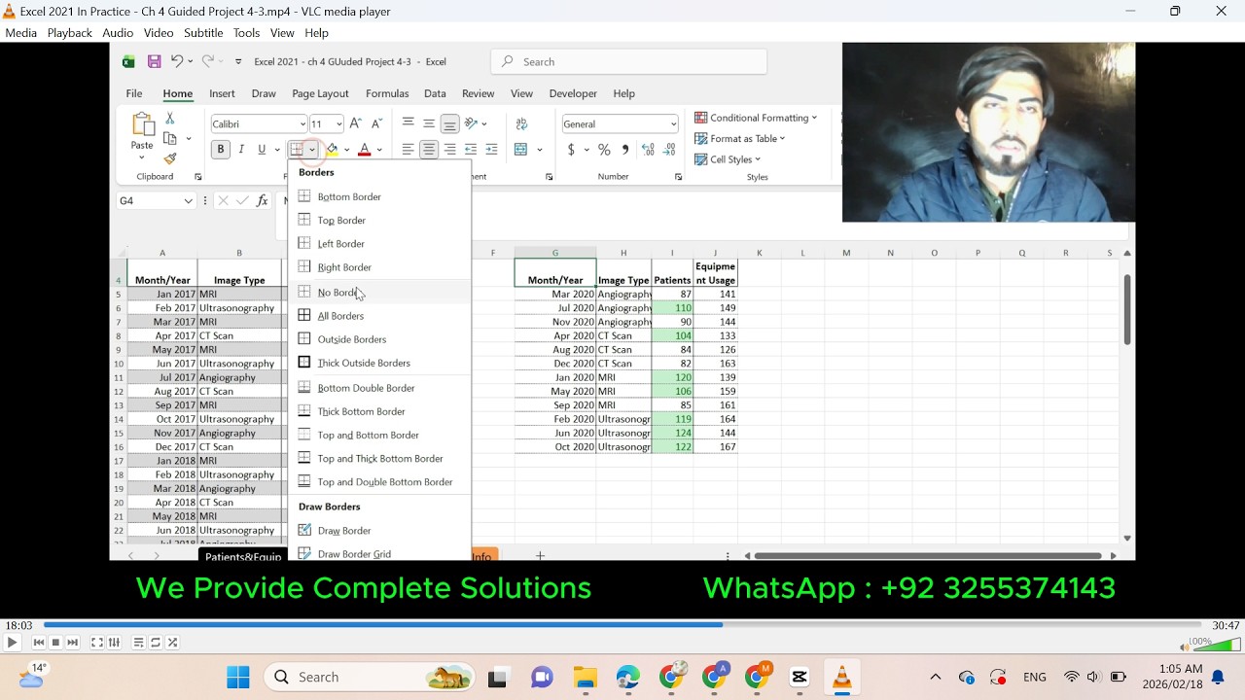This screenshot has width=1245, height=700.
Task: Click the Format Painter brush icon
Action: click(170, 158)
